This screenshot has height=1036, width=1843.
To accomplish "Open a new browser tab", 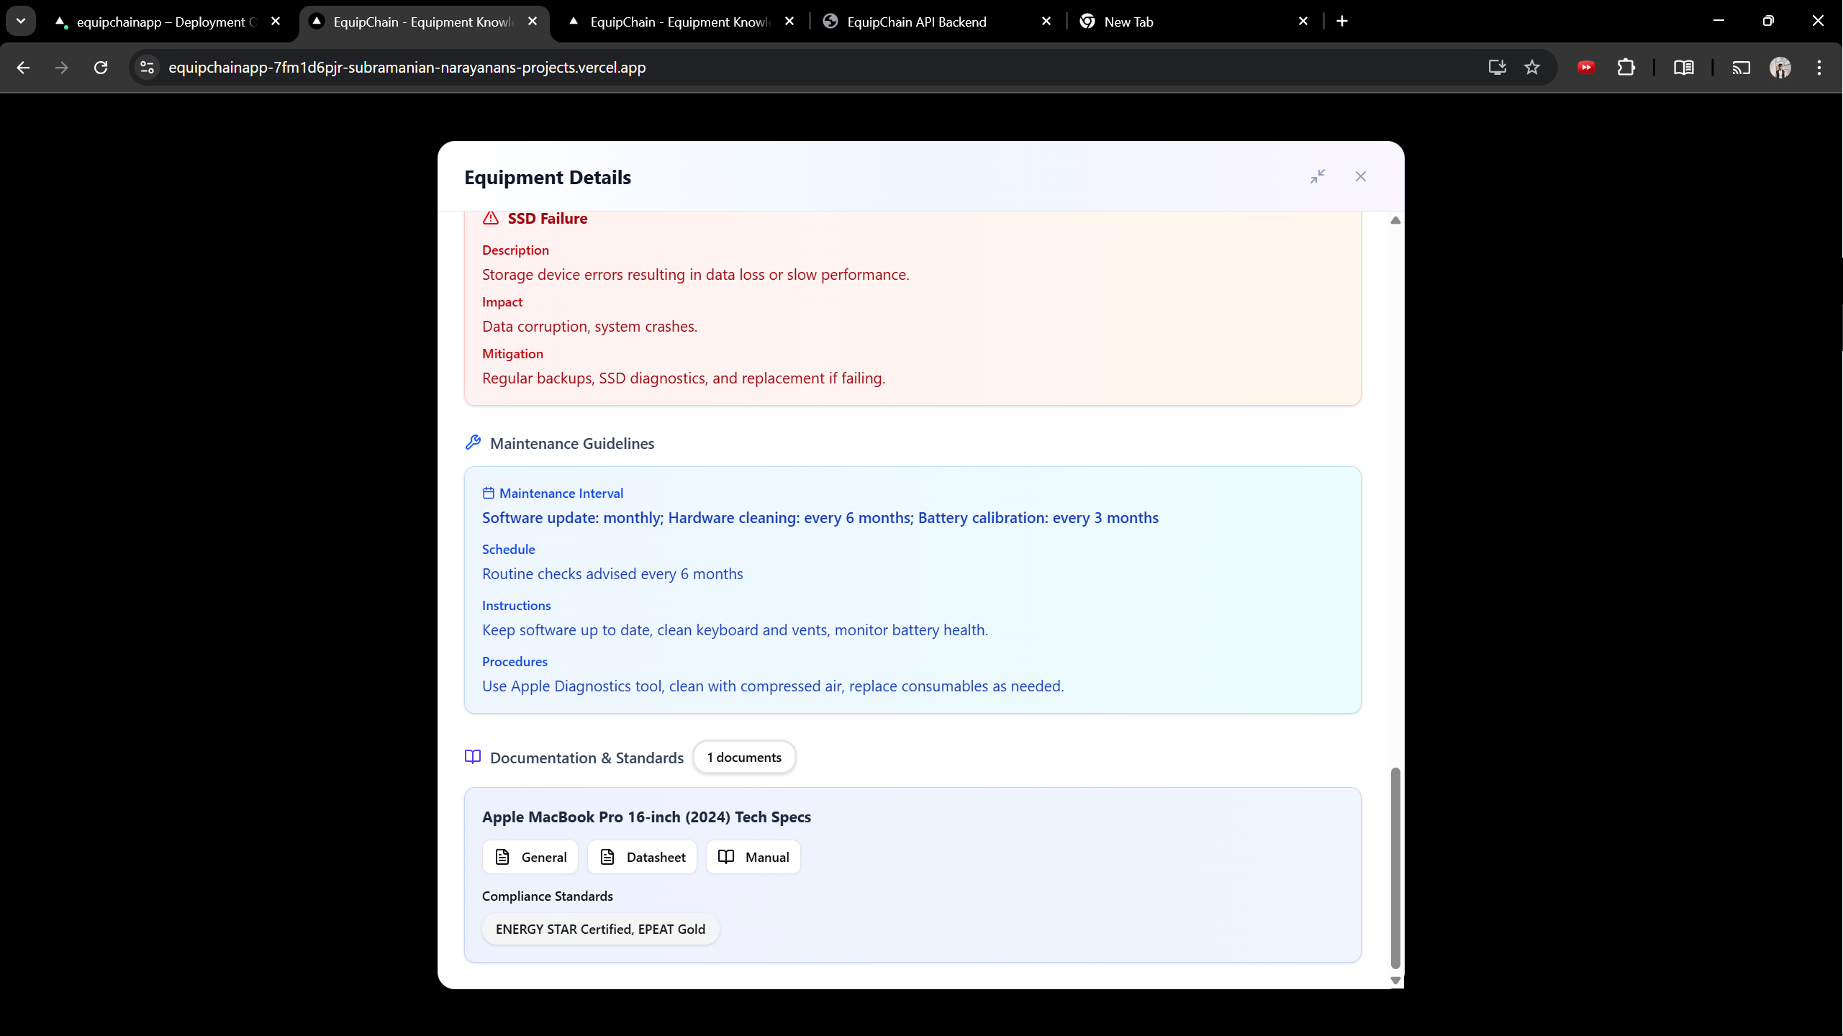I will [1342, 21].
